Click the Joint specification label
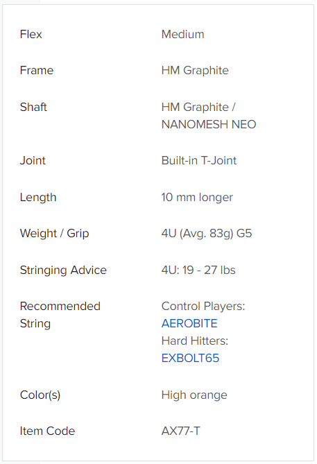 coord(33,161)
